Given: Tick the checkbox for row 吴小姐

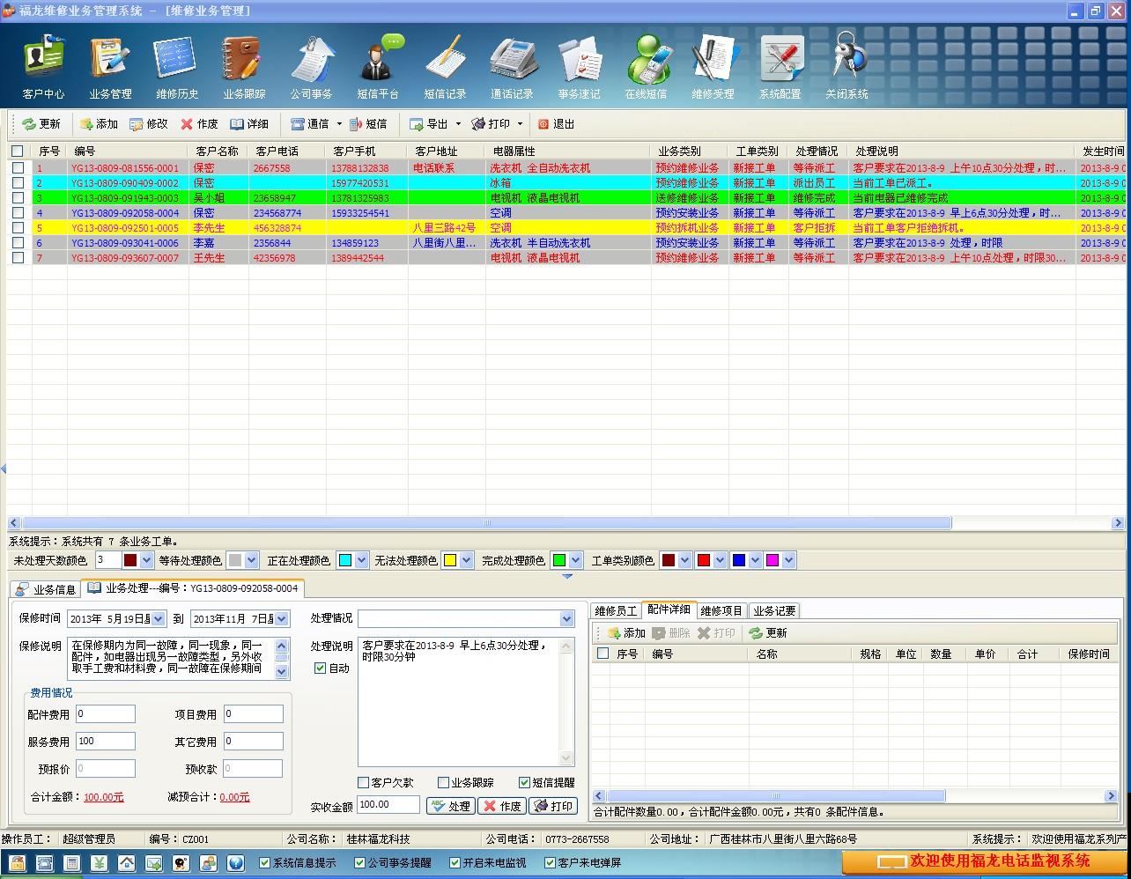Looking at the screenshot, I should tap(18, 197).
